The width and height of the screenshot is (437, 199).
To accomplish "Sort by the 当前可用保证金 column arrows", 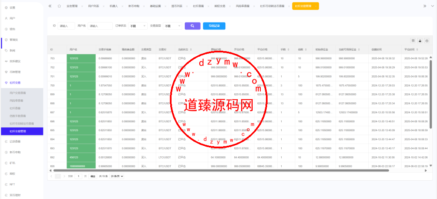I will tap(359, 49).
